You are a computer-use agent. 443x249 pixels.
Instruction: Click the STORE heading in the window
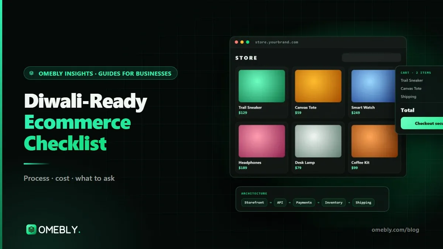click(x=246, y=58)
